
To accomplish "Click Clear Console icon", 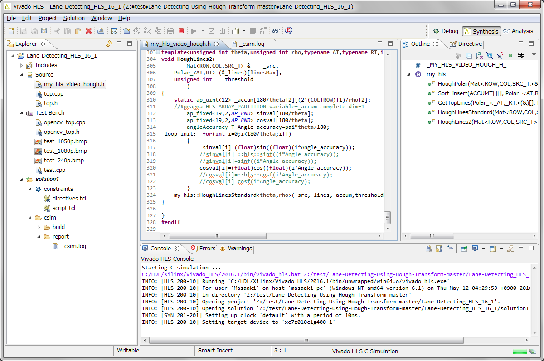I will click(428, 249).
